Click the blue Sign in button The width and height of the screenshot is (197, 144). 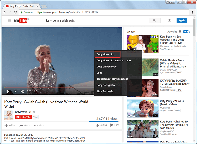[x=182, y=20]
